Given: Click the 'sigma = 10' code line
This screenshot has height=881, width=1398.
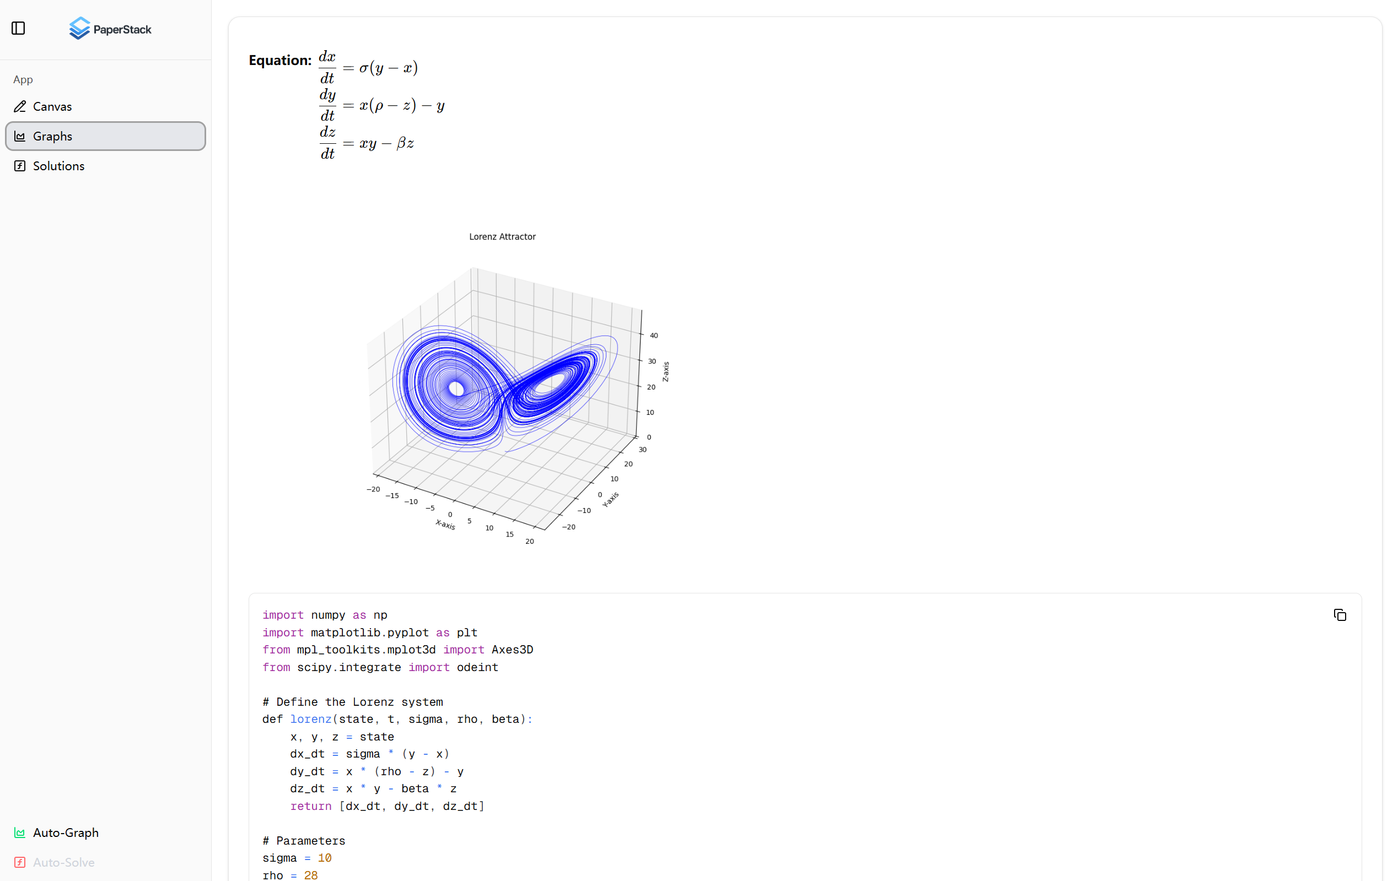Looking at the screenshot, I should click(297, 857).
